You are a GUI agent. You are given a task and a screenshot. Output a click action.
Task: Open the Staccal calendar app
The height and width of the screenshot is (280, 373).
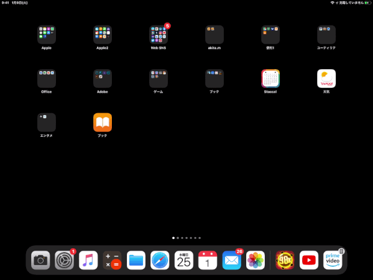[270, 78]
